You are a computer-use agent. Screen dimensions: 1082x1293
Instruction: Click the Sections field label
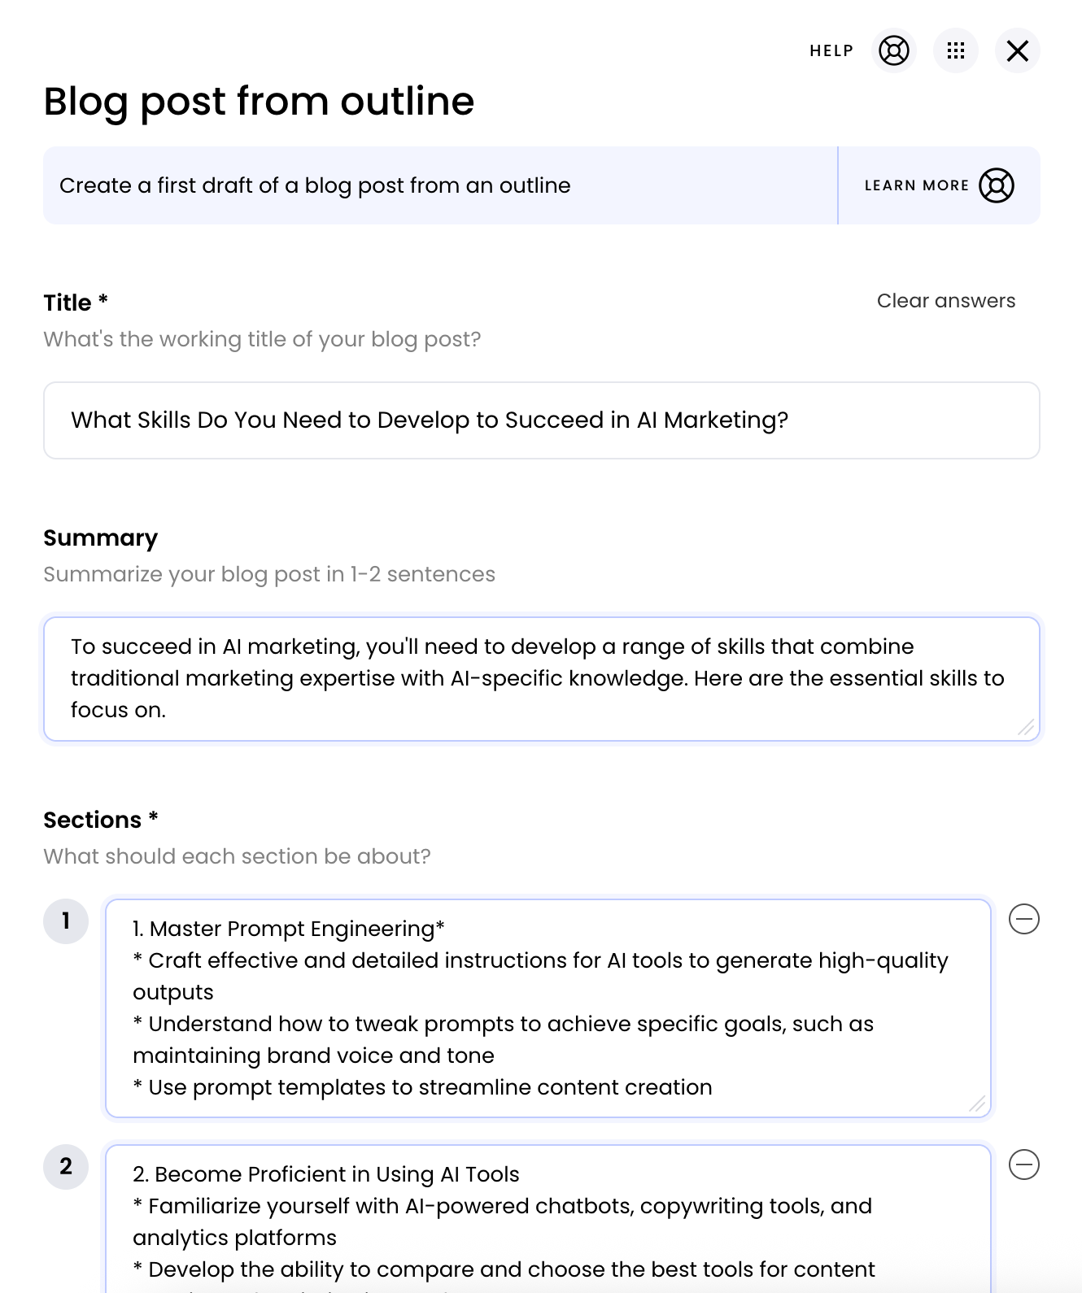click(93, 820)
